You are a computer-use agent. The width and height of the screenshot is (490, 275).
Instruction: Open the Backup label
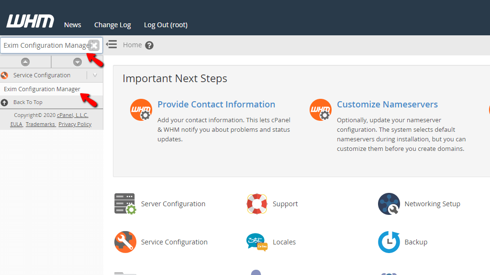coord(416,242)
